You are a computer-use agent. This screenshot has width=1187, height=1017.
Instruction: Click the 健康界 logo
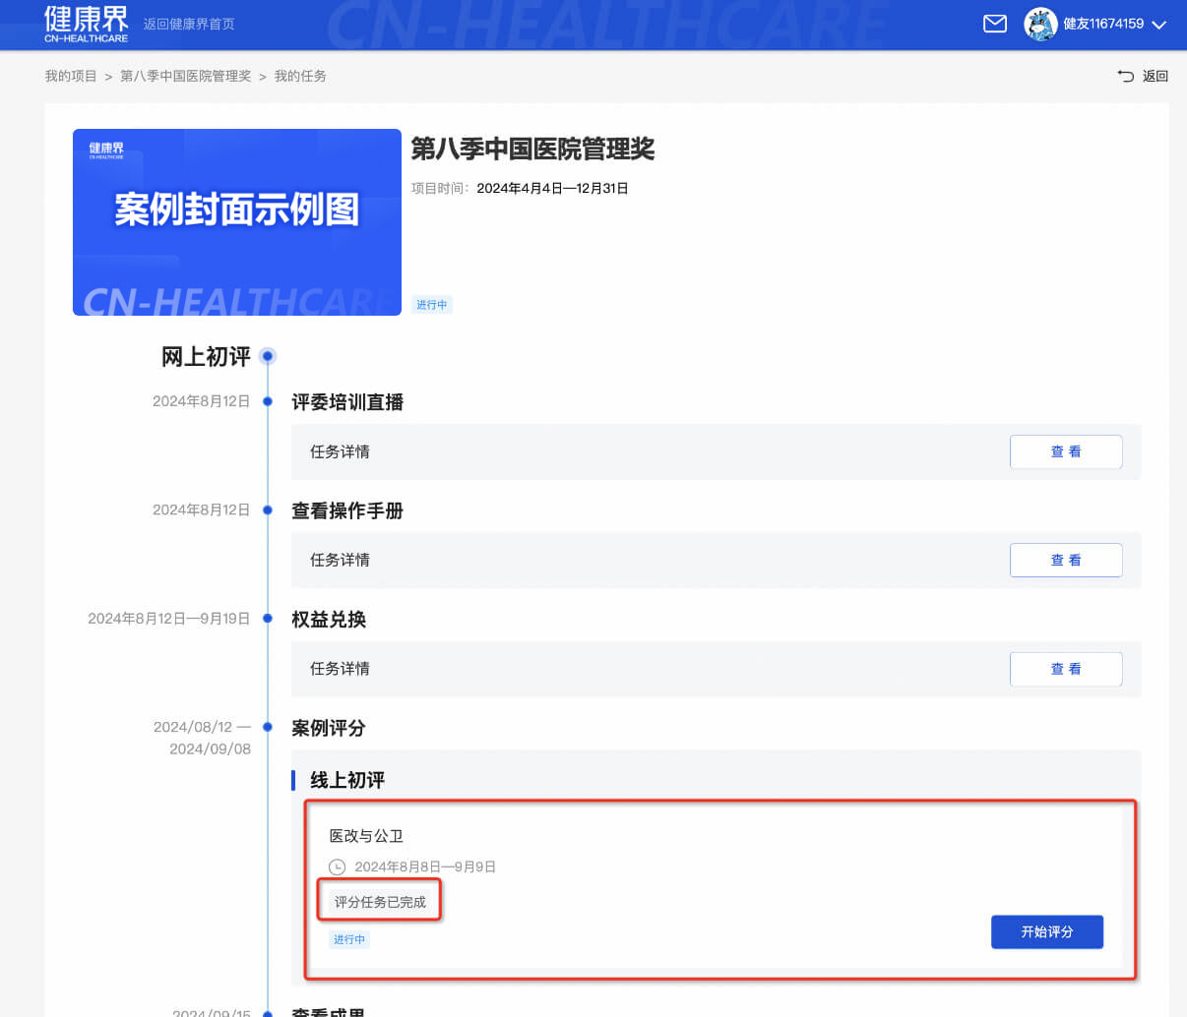coord(86,24)
